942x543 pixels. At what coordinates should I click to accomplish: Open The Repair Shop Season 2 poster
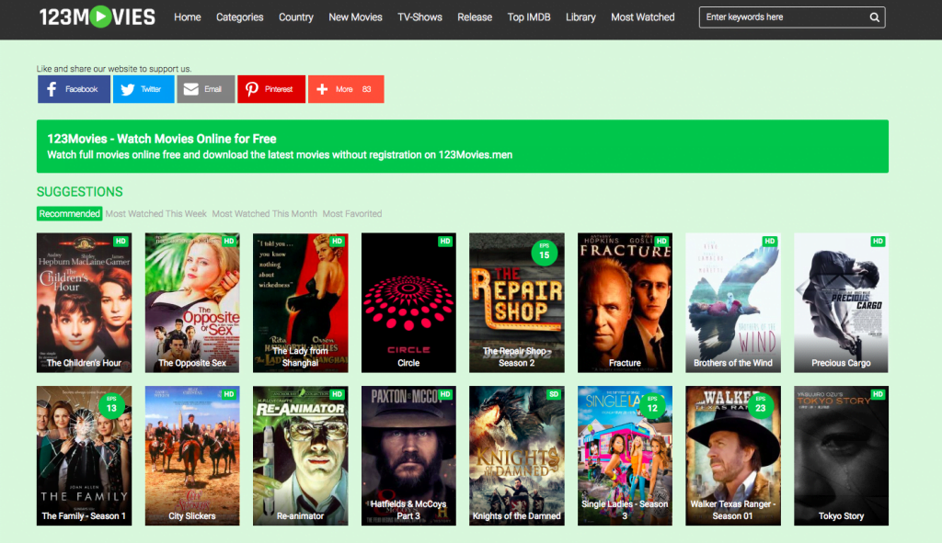point(517,303)
